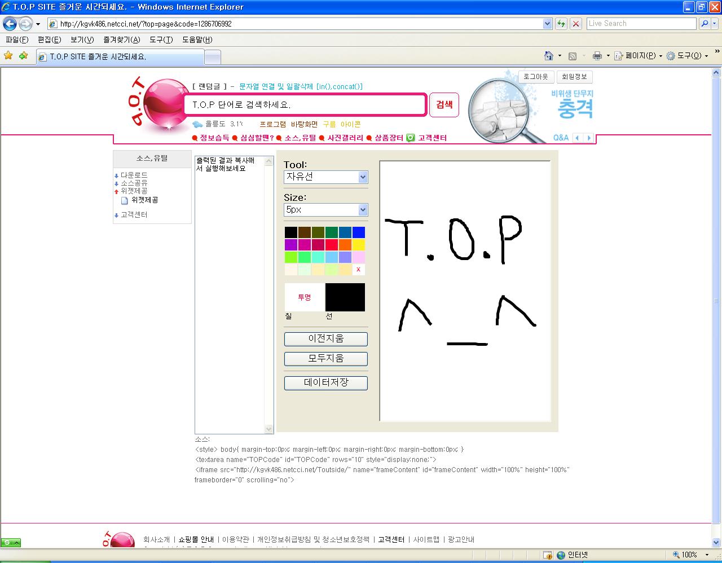
Task: Expand the 다운로드 sidebar item arrow
Action: click(117, 176)
